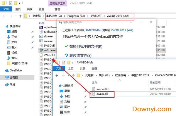Open the 文件 menu in ZW3D 2019 window

[x=6, y=9]
